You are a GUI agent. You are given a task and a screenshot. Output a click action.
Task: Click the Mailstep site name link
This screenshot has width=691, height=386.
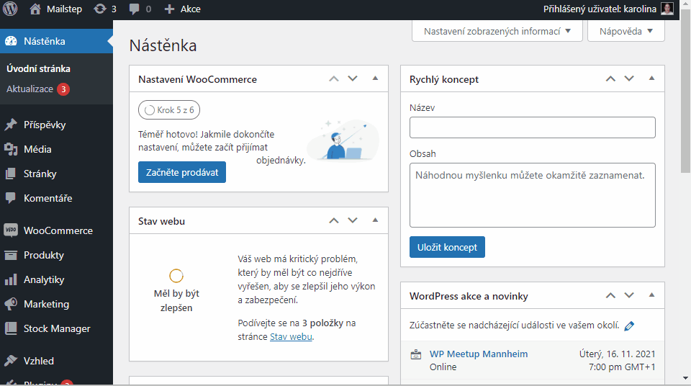(64, 9)
